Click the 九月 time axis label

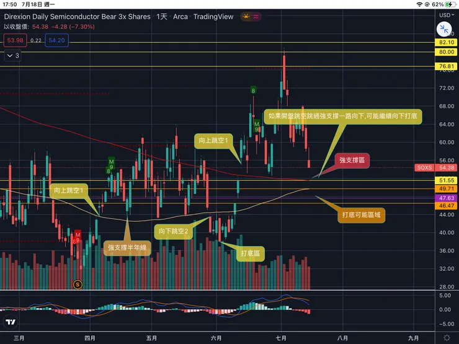click(x=413, y=338)
